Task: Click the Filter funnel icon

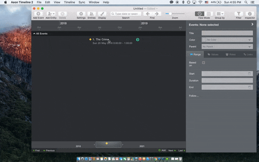Action: (x=239, y=14)
